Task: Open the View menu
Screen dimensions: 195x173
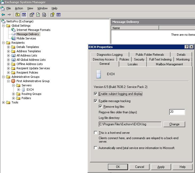Action: coord(30,8)
